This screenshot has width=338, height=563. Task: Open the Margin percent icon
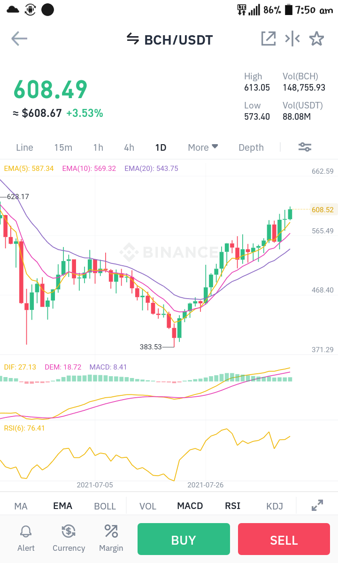pos(111,539)
